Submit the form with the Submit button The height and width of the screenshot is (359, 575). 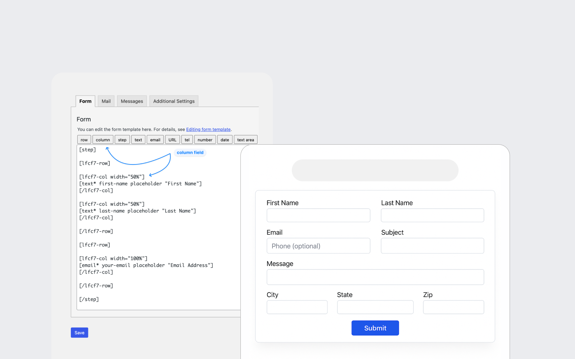coord(375,328)
